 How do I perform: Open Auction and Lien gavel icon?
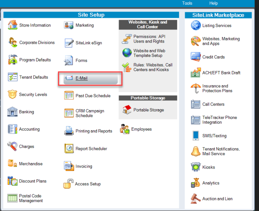tap(196, 199)
